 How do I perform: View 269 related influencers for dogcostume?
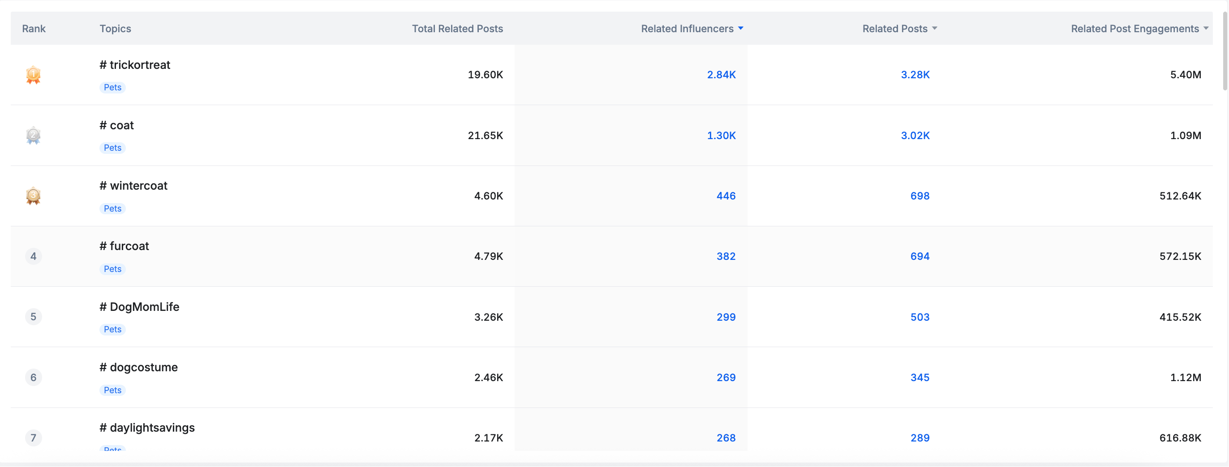(x=726, y=378)
